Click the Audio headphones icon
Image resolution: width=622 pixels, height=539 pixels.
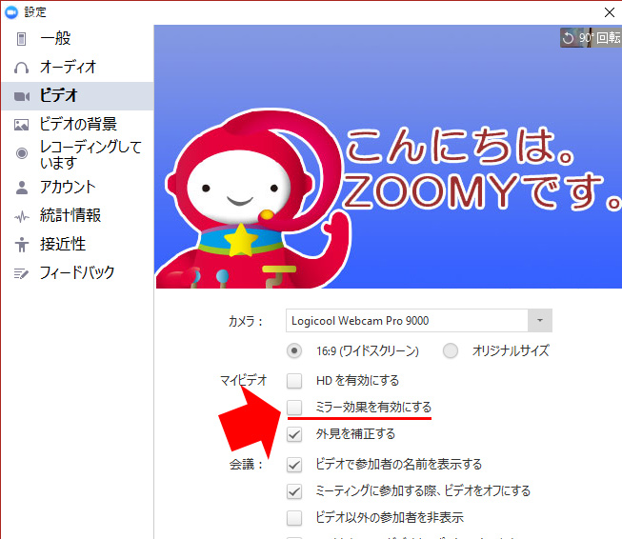click(21, 68)
